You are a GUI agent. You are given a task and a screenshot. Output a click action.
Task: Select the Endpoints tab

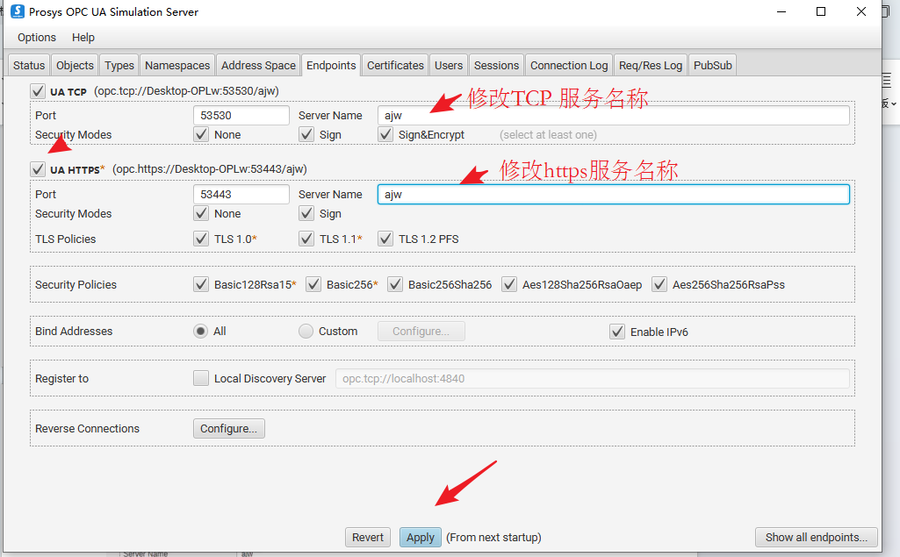pos(331,66)
